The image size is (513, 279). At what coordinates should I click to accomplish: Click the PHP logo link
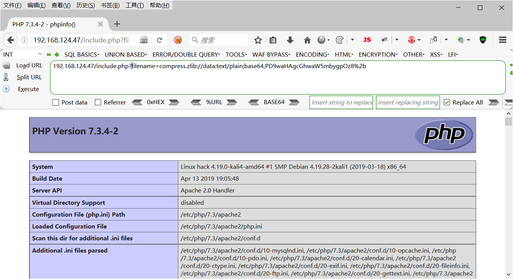(444, 135)
